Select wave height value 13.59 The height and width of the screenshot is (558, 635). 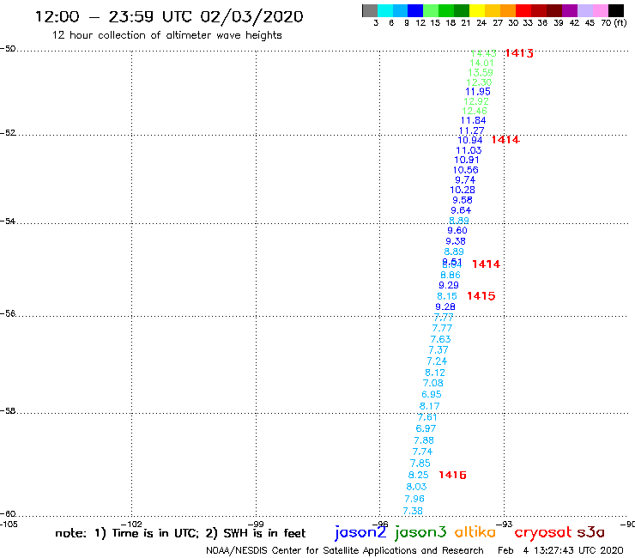[481, 72]
